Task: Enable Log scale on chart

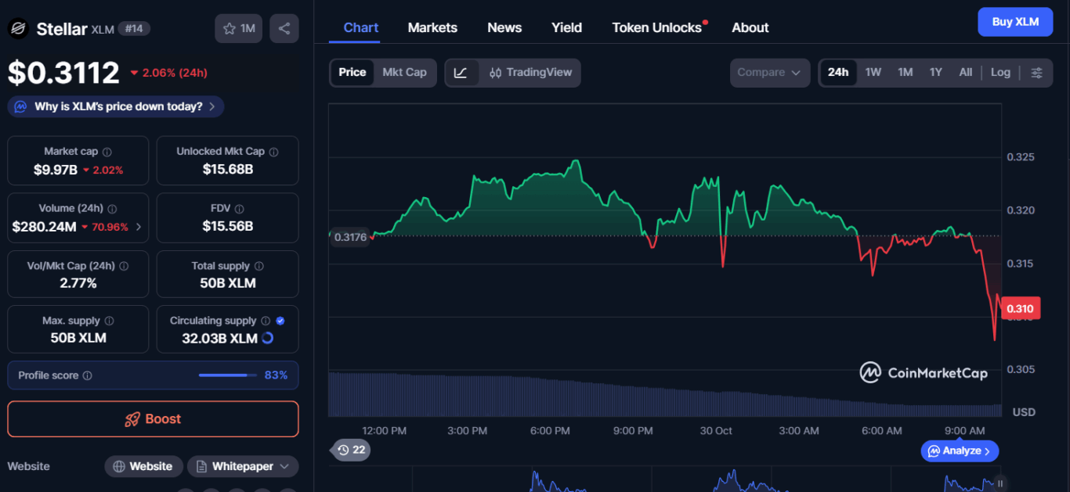Action: pyautogui.click(x=1000, y=73)
